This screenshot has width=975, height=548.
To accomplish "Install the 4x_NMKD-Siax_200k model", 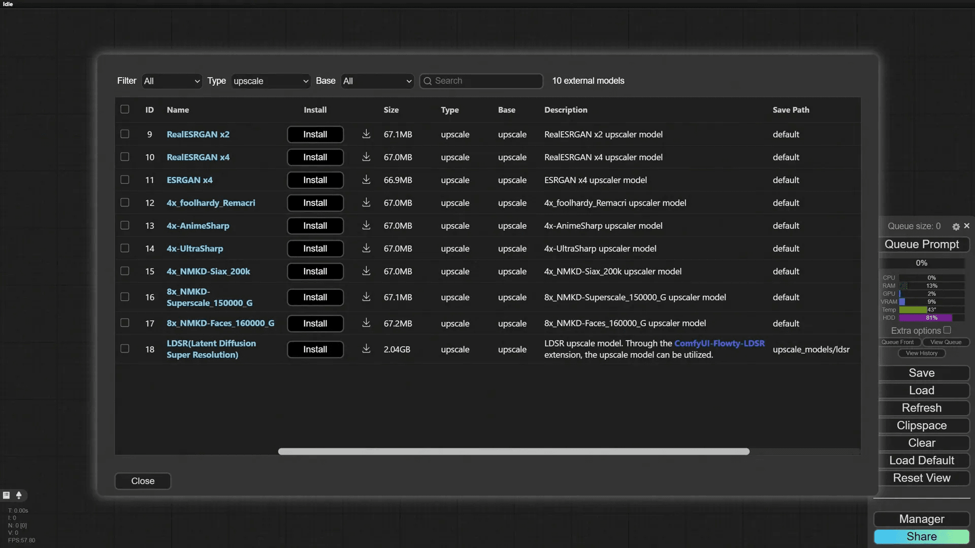I will point(315,271).
